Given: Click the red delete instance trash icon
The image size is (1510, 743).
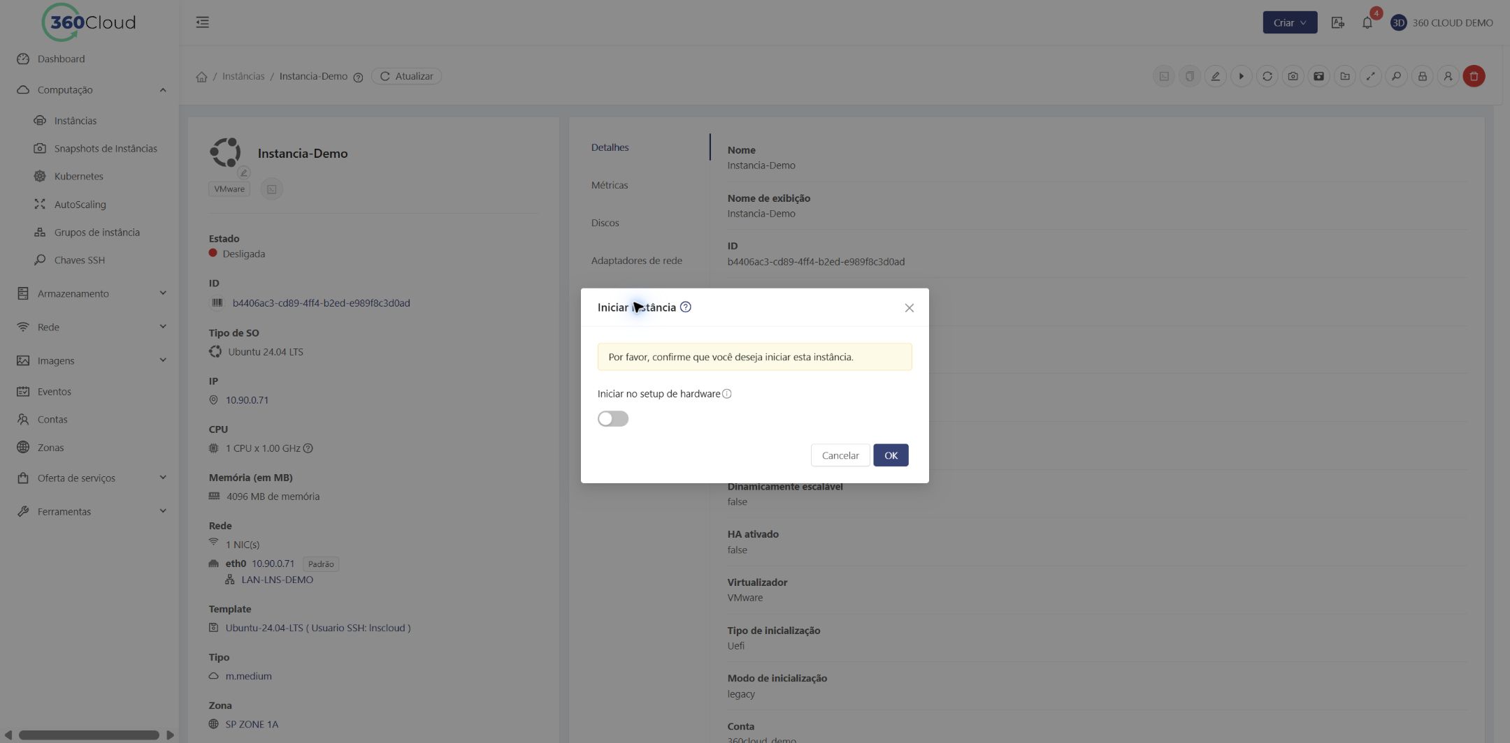Looking at the screenshot, I should point(1474,76).
